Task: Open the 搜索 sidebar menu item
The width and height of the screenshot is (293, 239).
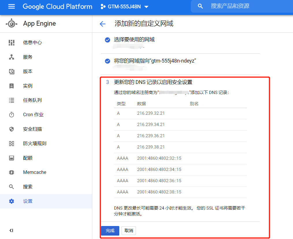Action: click(46, 187)
